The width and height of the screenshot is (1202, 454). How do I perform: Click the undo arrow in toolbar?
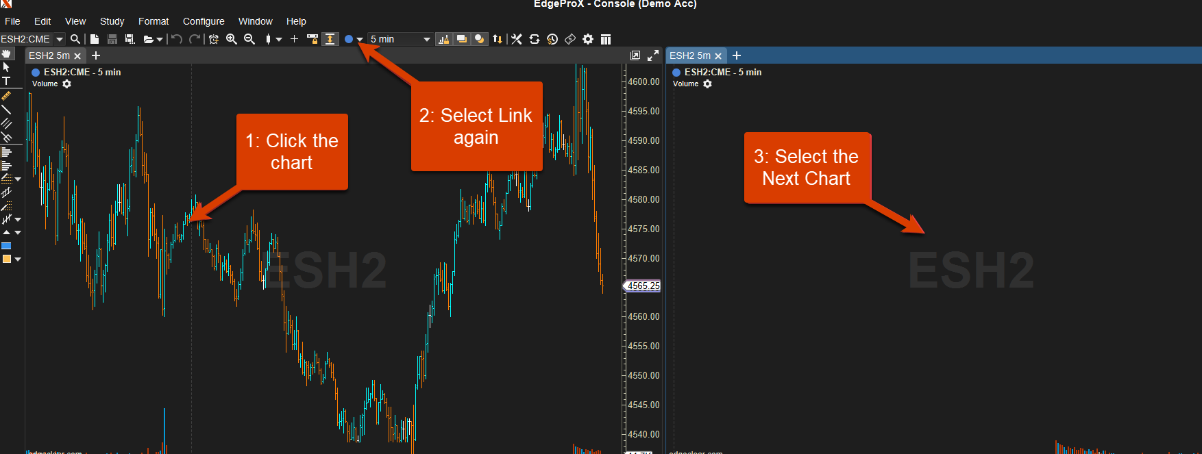(x=177, y=39)
